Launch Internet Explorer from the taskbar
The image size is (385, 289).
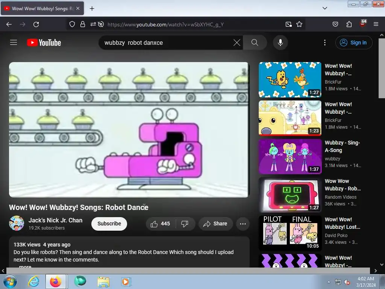point(33,281)
